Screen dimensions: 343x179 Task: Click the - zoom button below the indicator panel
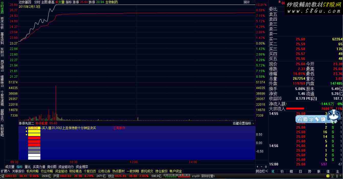[x=262, y=166]
